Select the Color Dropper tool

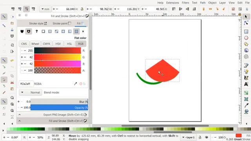click(246, 105)
